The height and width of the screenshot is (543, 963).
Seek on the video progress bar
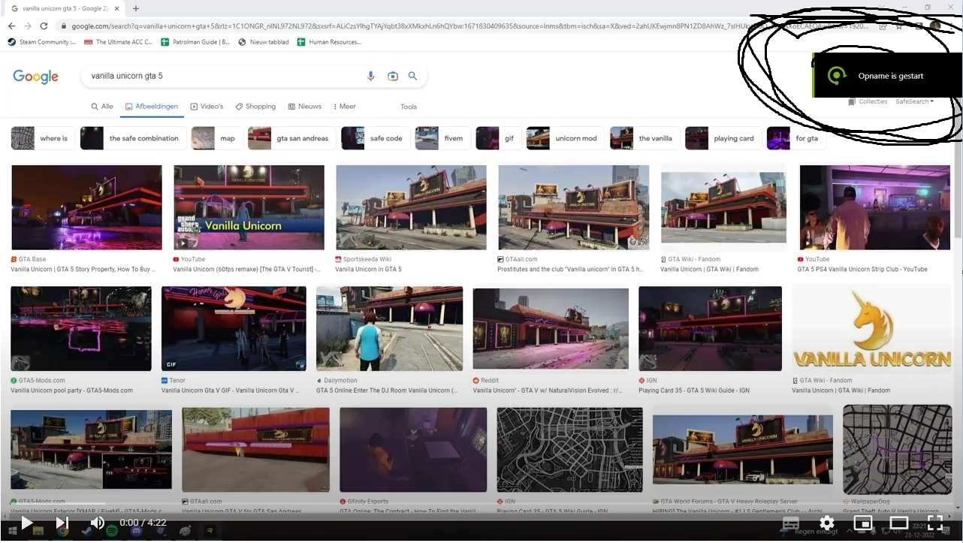(x=481, y=504)
